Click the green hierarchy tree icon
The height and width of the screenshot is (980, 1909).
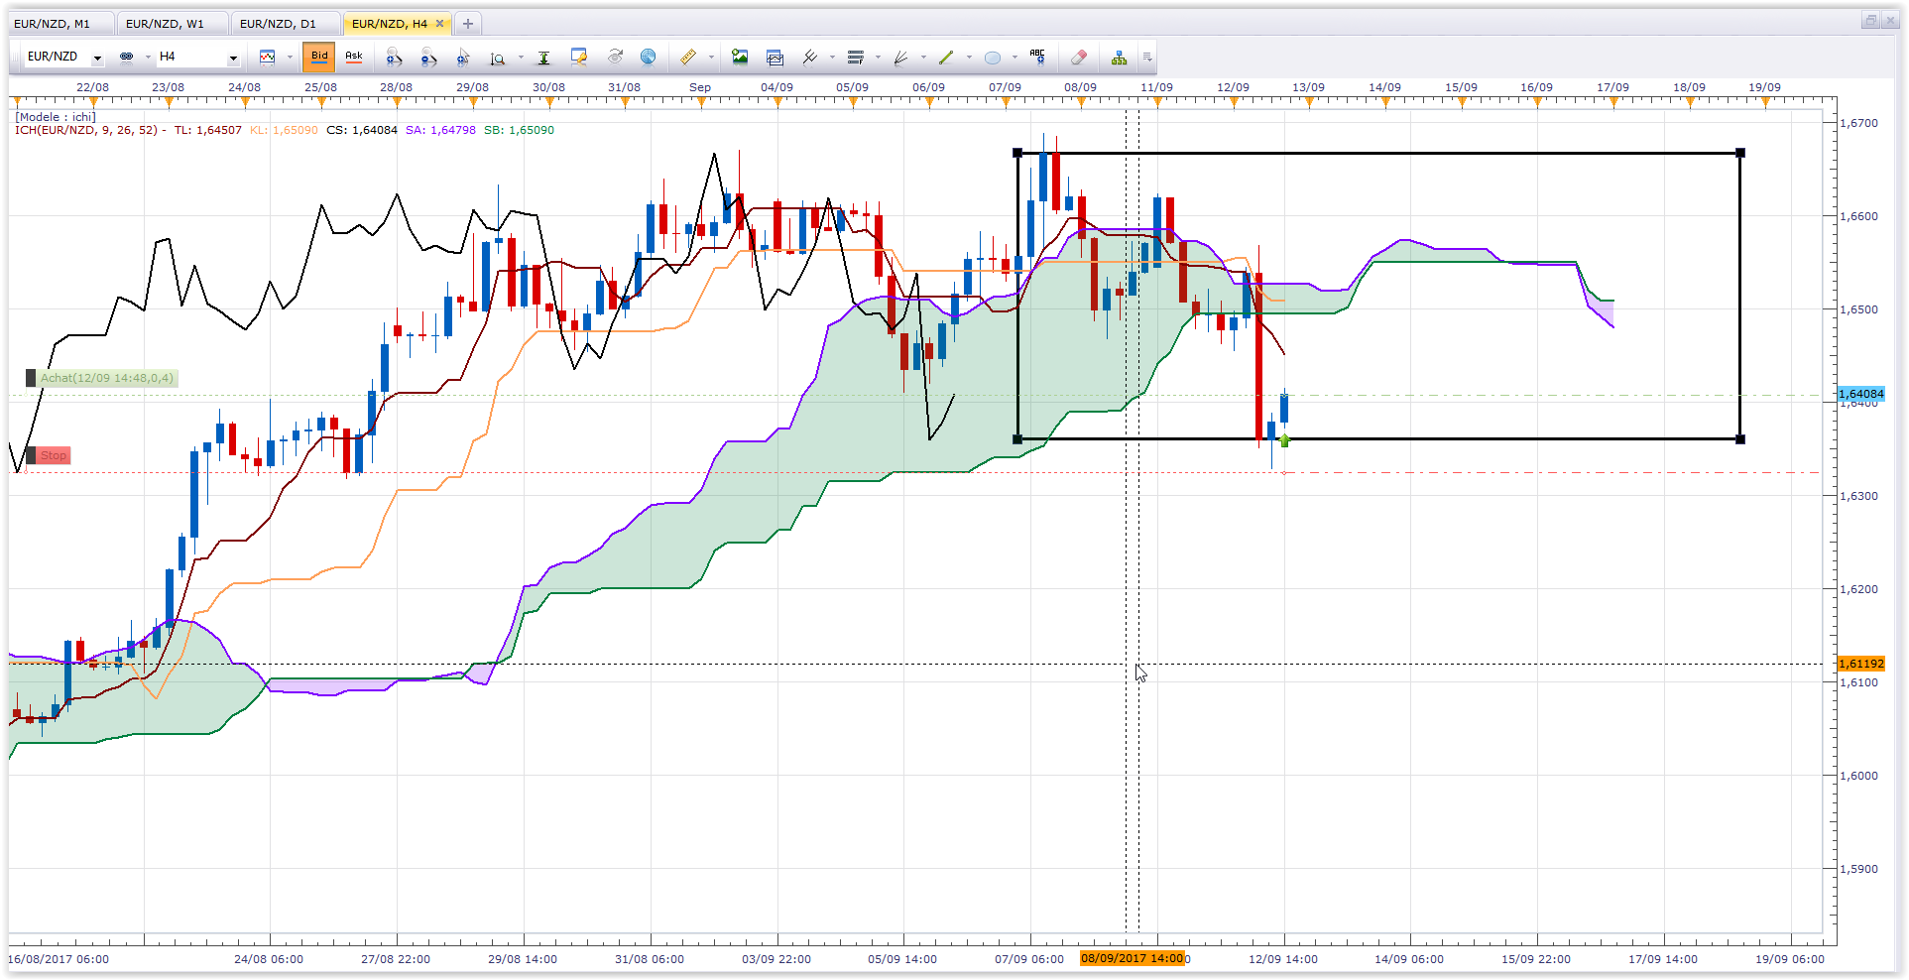click(x=1119, y=58)
